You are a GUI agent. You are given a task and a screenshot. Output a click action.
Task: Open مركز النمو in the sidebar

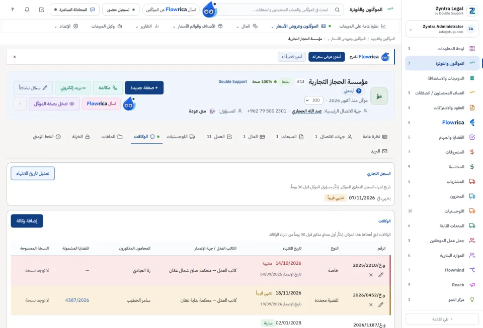tap(442, 299)
